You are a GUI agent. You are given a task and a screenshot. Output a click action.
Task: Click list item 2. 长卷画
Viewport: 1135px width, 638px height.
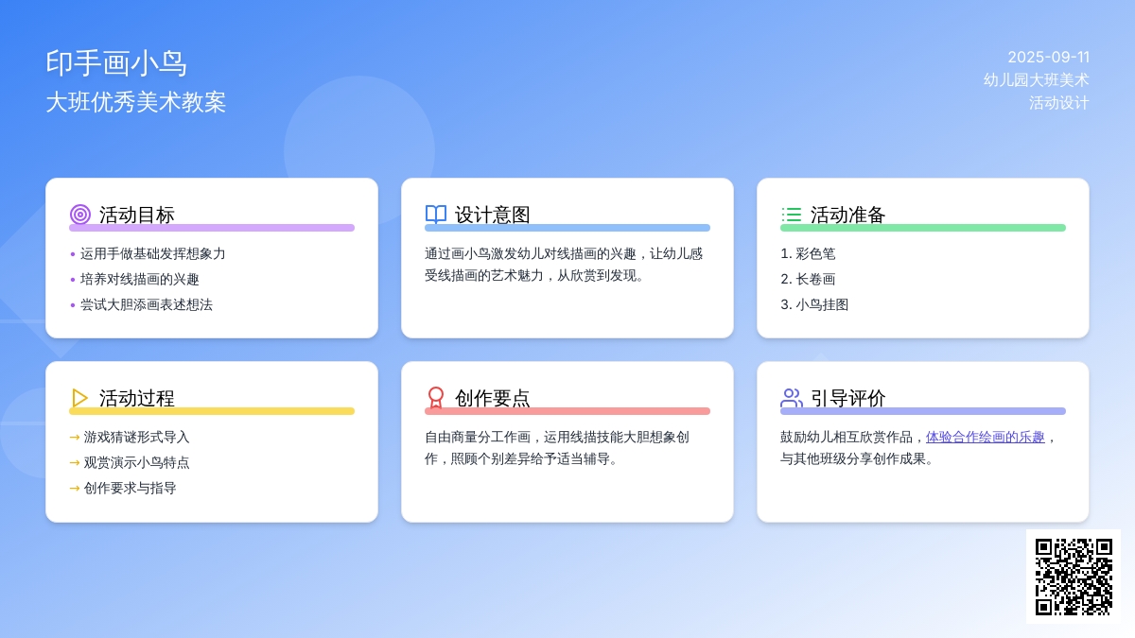[x=808, y=279]
